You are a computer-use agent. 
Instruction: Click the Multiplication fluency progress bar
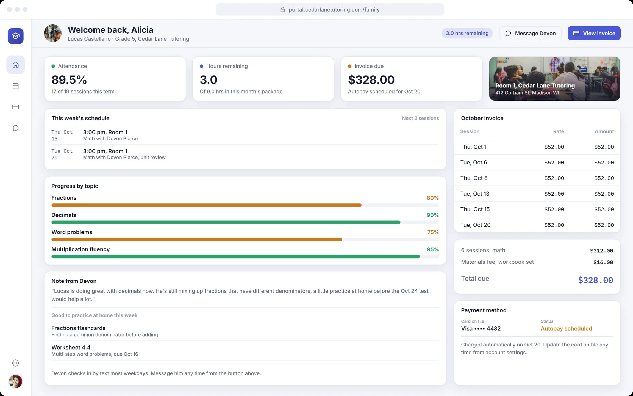coord(245,257)
